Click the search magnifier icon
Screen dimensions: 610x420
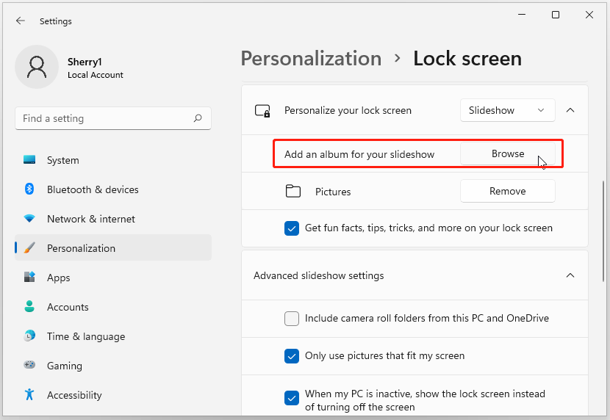coord(198,118)
